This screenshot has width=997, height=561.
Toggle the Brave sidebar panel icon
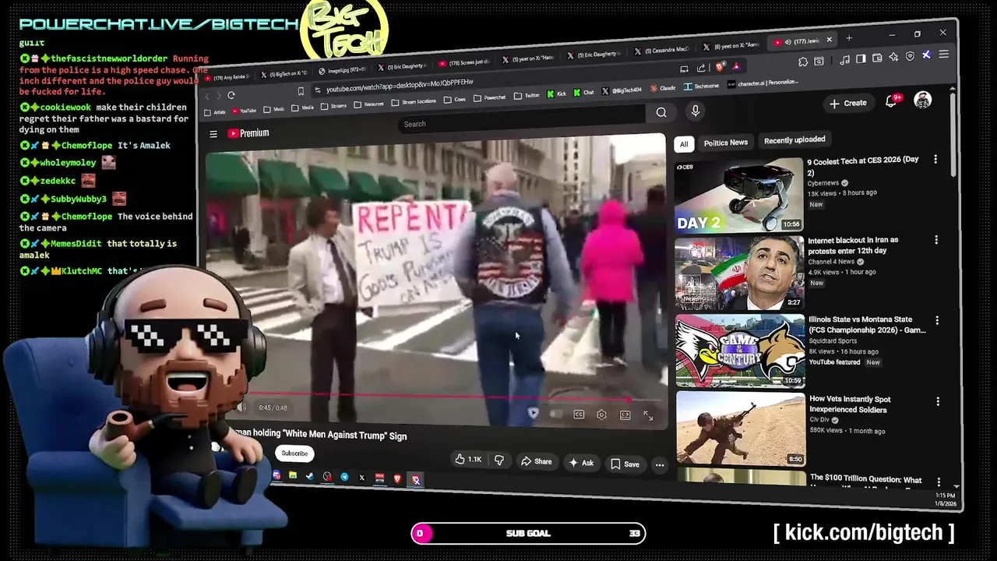tap(861, 59)
